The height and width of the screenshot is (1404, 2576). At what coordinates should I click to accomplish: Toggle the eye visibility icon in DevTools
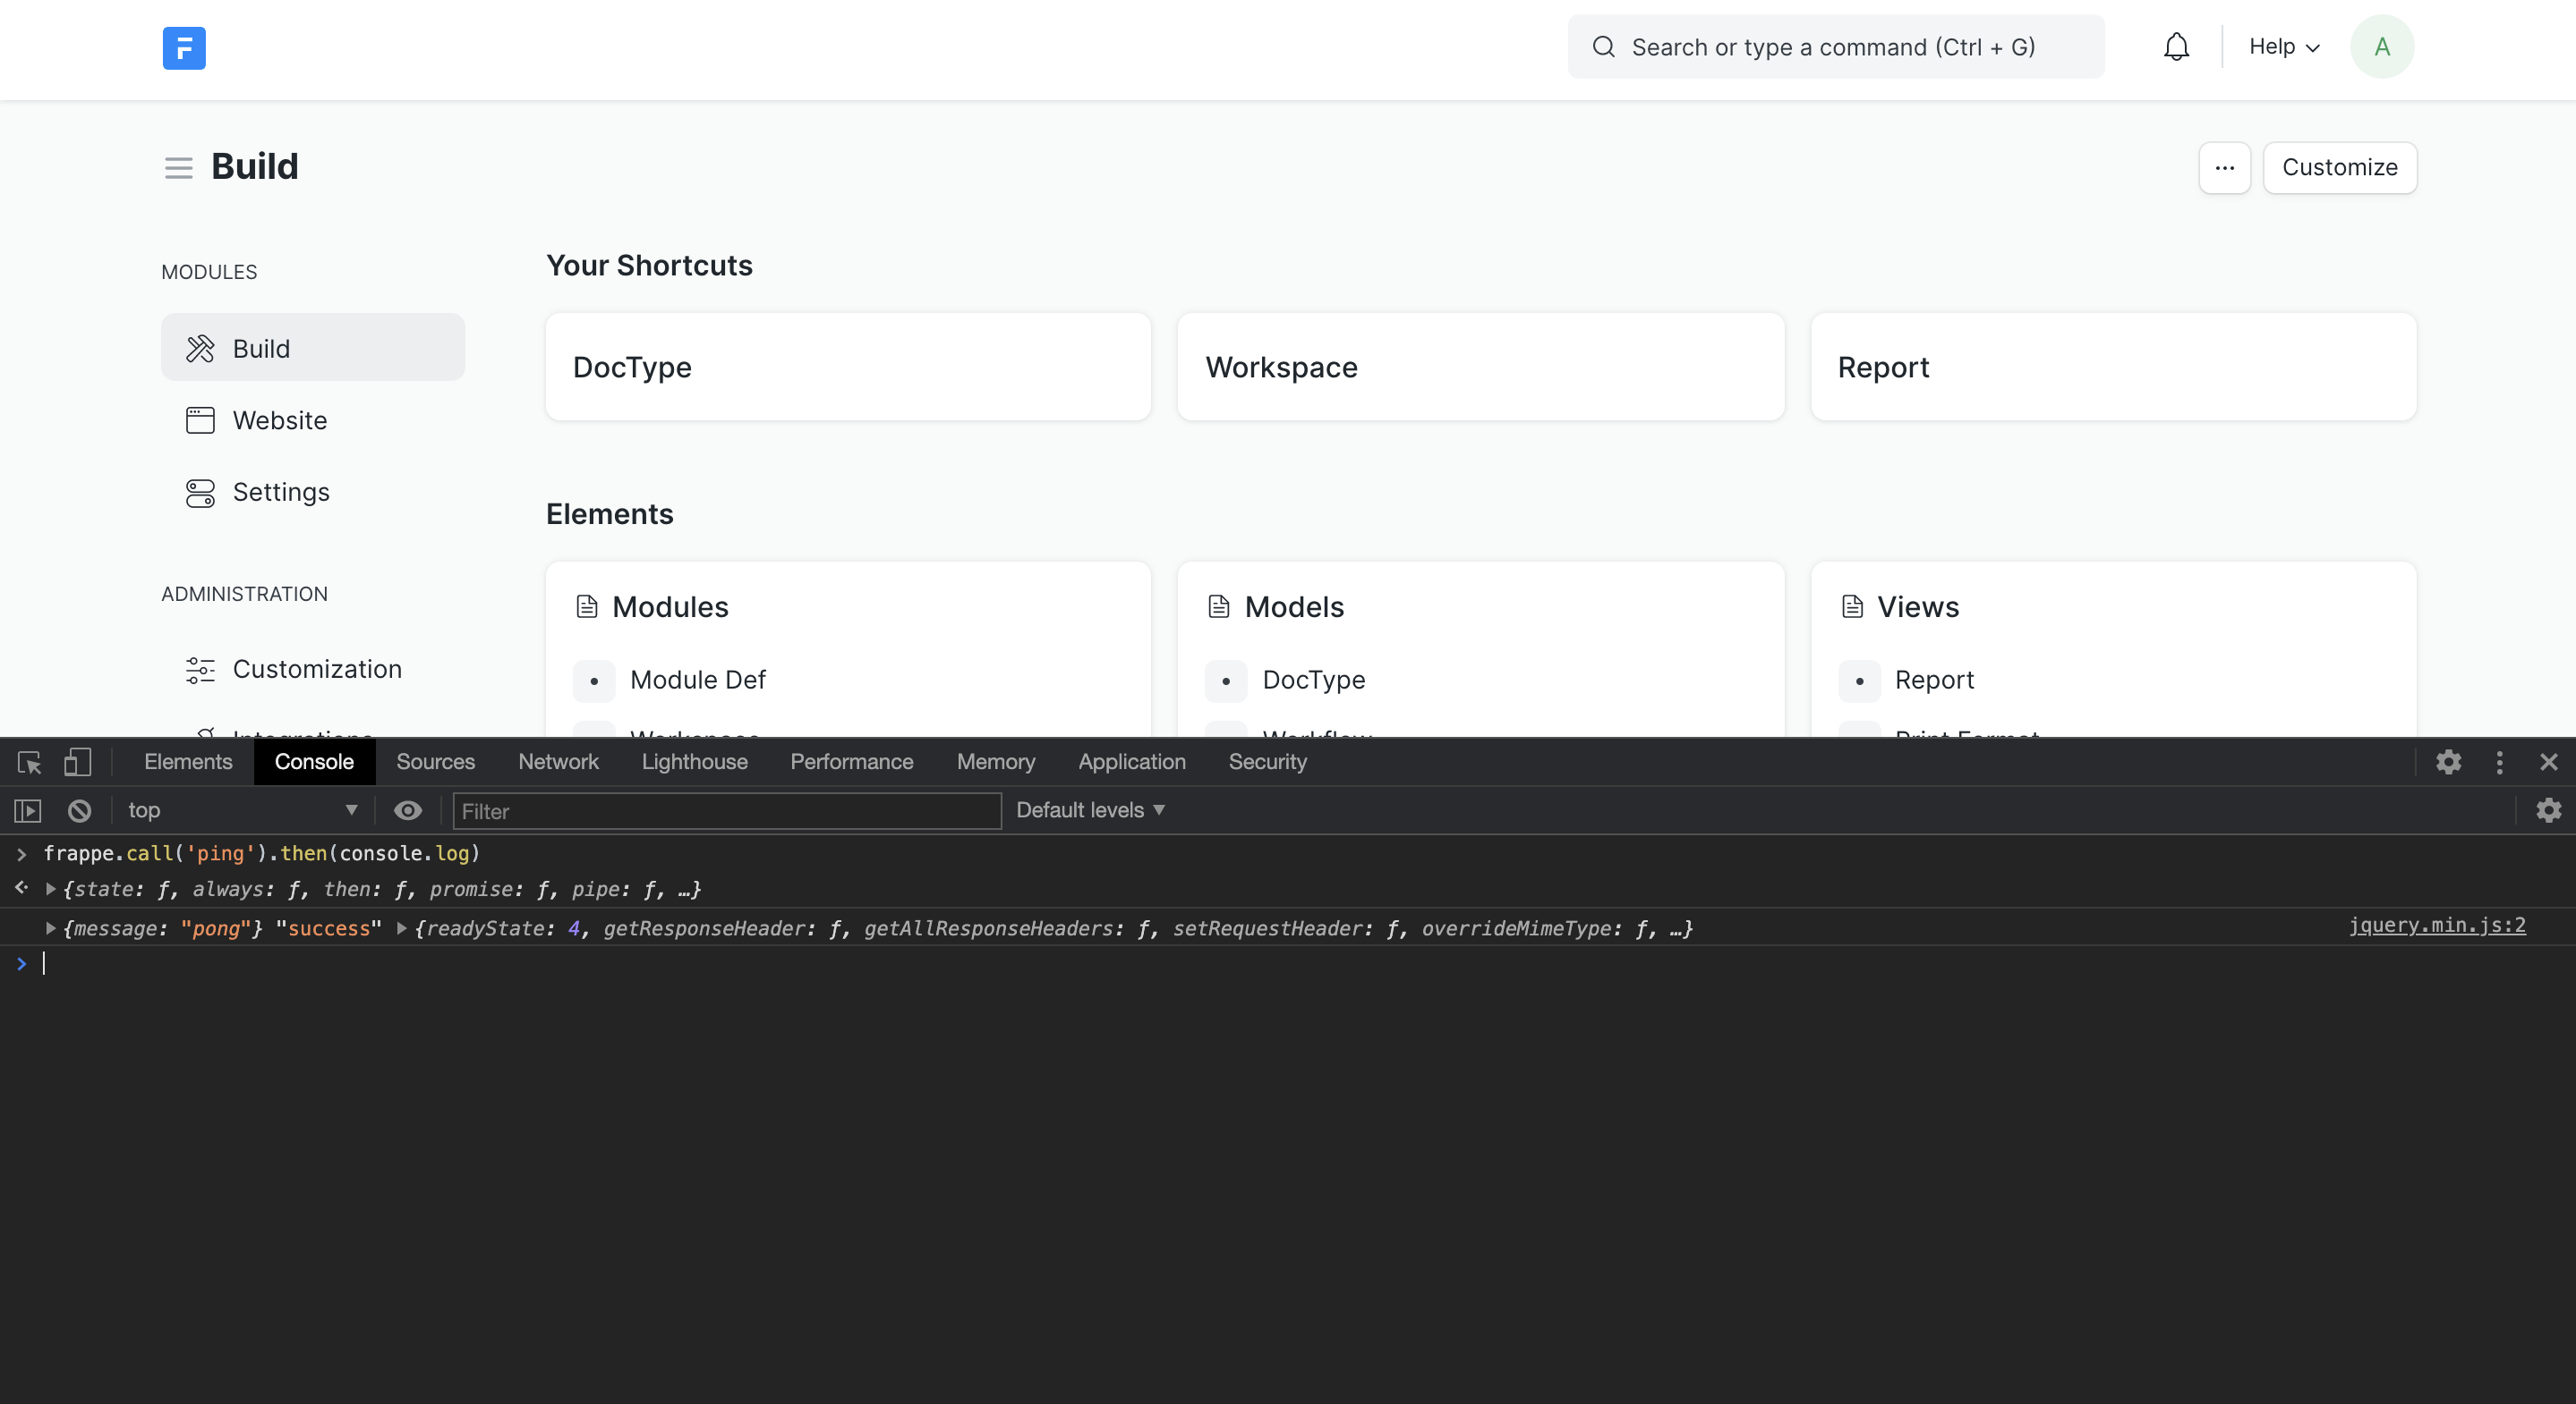click(x=405, y=809)
